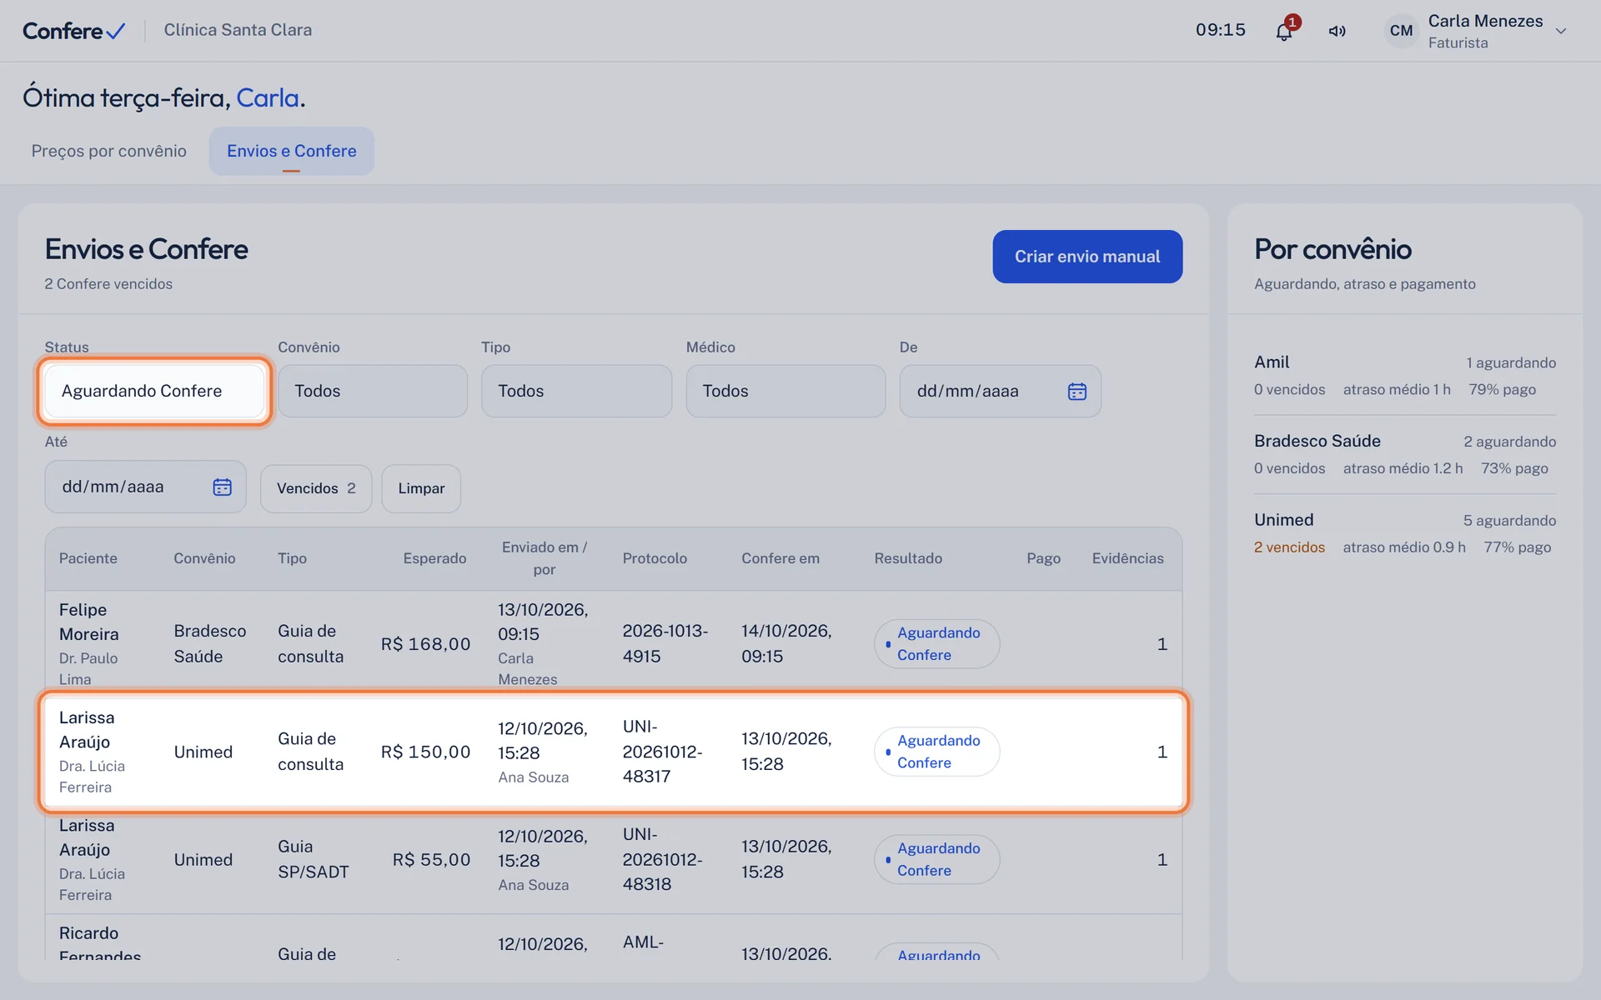Click Felipe Moreira's Aguardando Confere status badge
The width and height of the screenshot is (1601, 1000).
(936, 644)
